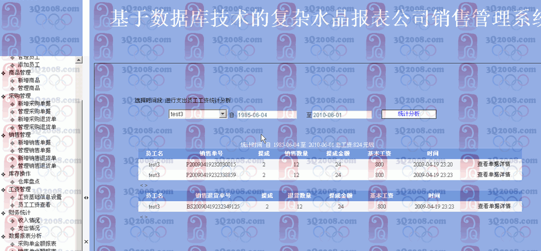Click the diamond icon beside 新增销售单据

click(13, 142)
